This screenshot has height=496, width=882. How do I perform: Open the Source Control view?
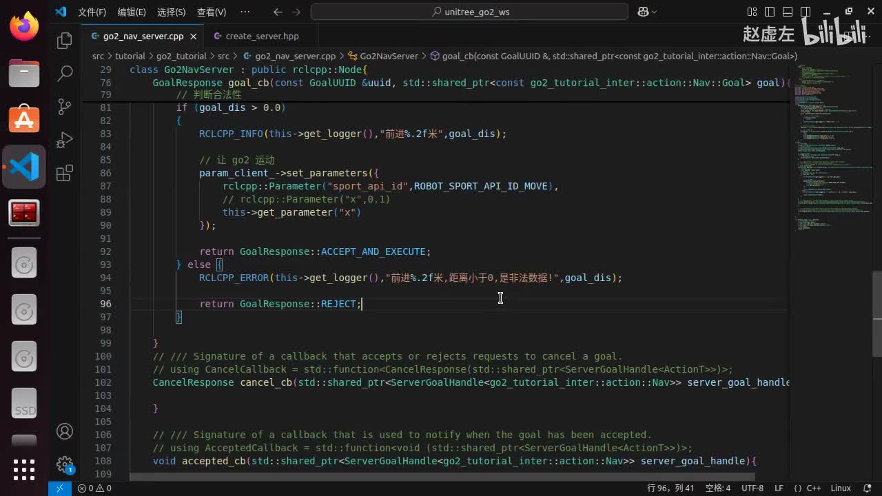tap(65, 106)
